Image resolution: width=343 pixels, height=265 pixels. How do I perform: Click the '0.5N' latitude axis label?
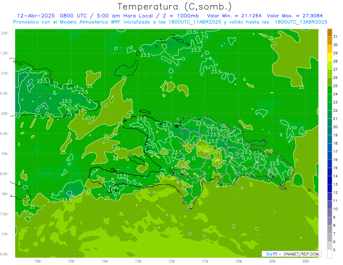(4, 93)
